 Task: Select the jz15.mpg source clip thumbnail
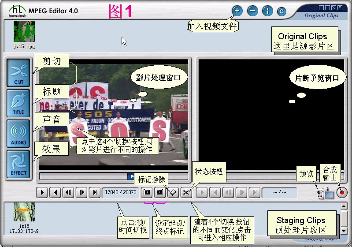click(24, 32)
